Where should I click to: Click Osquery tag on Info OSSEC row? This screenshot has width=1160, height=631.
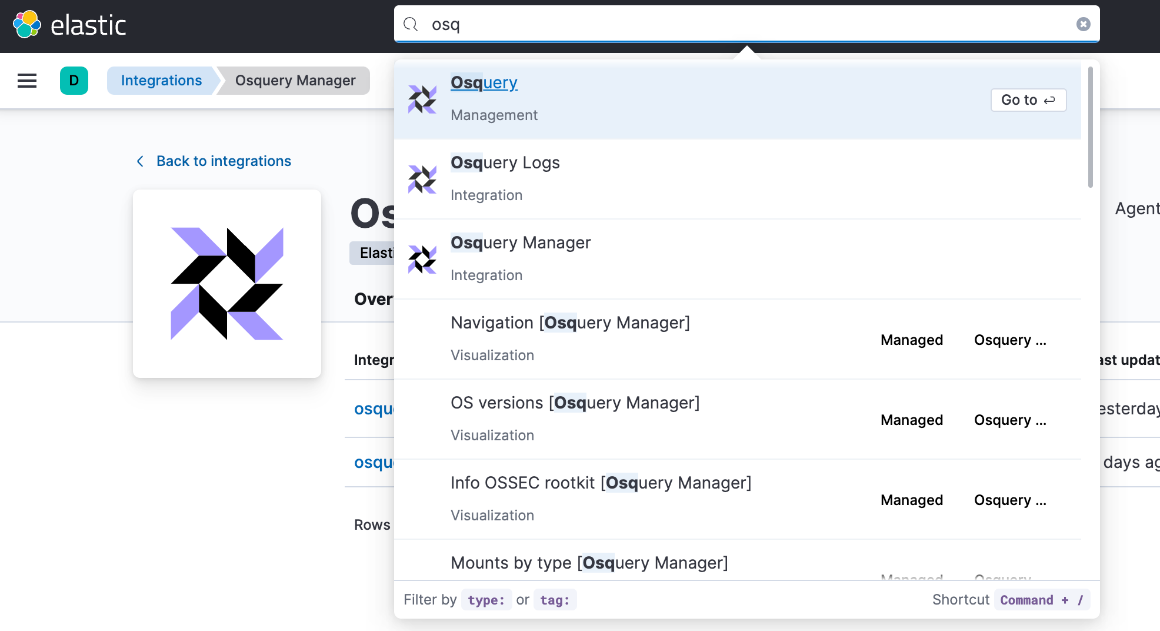pyautogui.click(x=1010, y=500)
